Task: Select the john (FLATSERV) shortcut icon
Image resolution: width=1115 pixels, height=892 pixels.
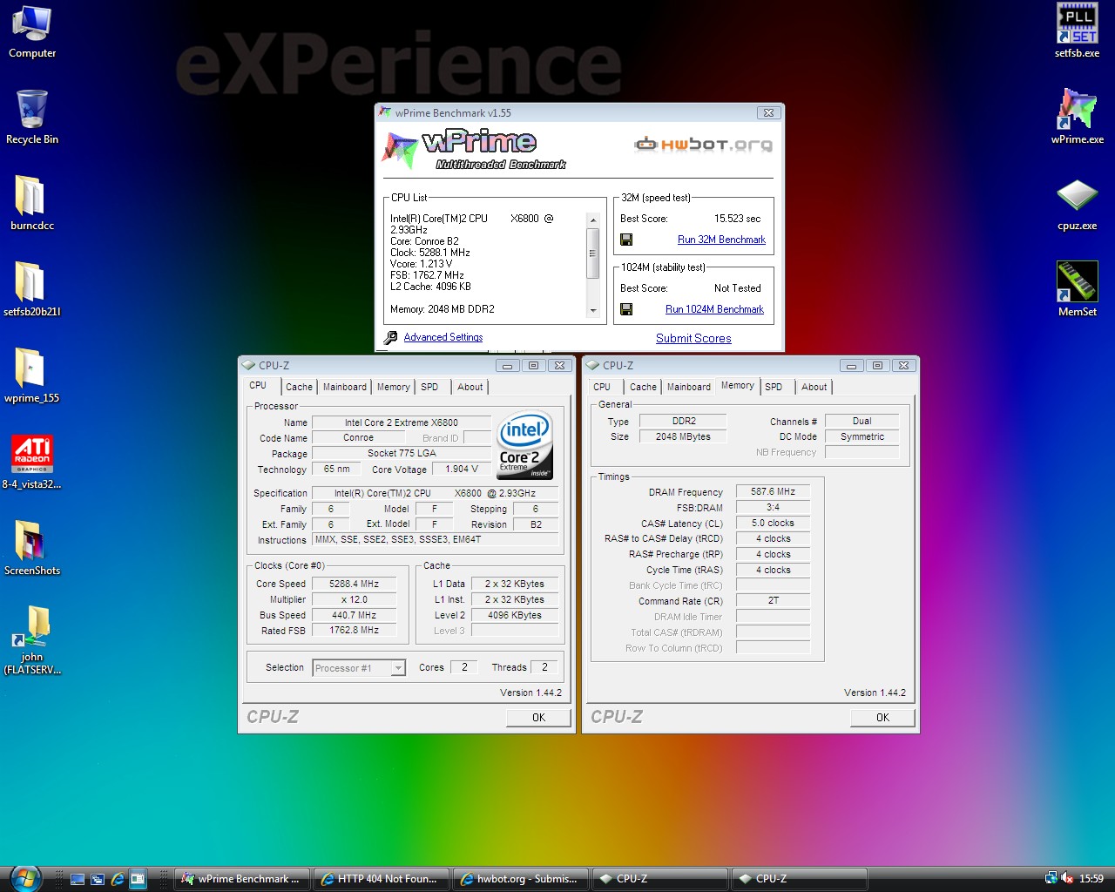Action: (32, 640)
